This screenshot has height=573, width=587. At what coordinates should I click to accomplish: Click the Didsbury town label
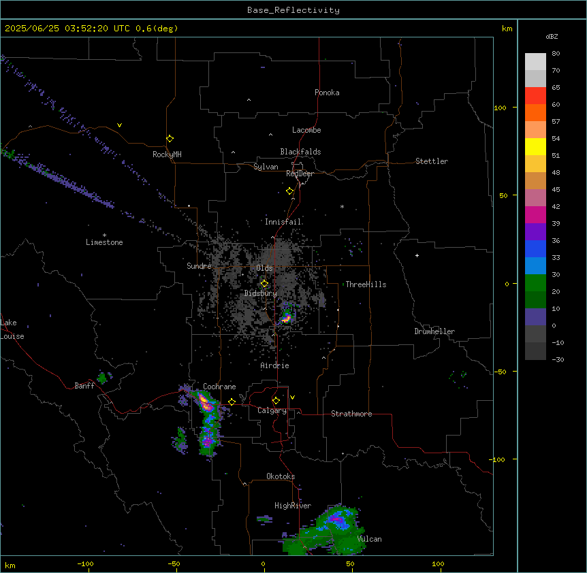coord(261,293)
